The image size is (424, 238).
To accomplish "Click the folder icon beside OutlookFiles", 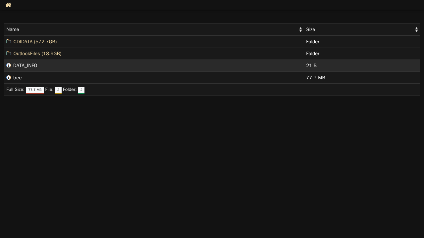I will point(9,54).
